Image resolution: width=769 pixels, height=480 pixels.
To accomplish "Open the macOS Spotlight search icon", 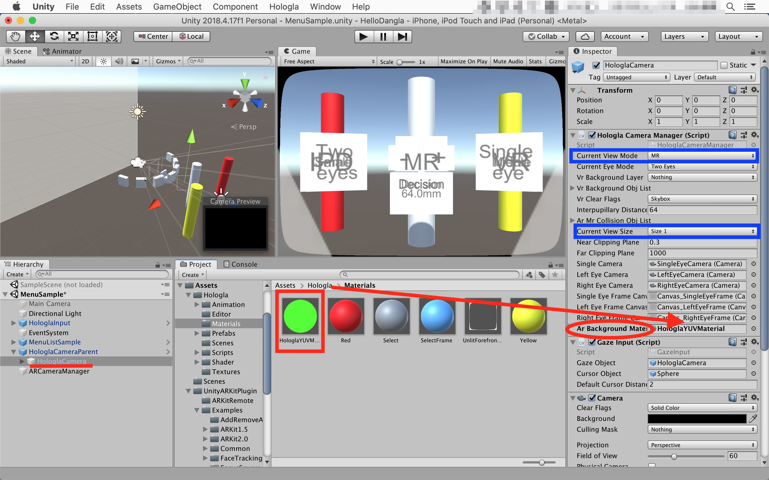I will pyautogui.click(x=730, y=7).
